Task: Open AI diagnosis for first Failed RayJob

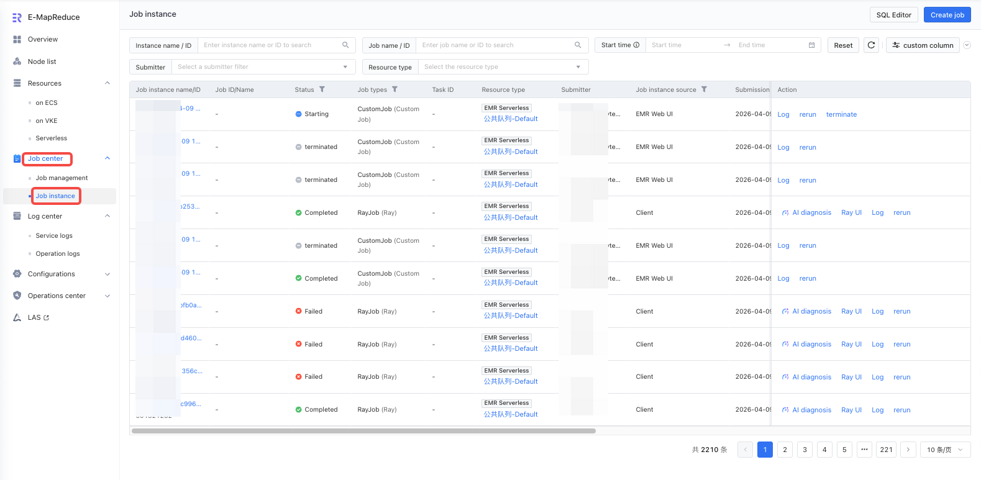Action: 806,311
